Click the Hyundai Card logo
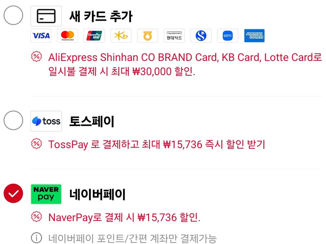This screenshot has width=326, height=244. [x=174, y=35]
